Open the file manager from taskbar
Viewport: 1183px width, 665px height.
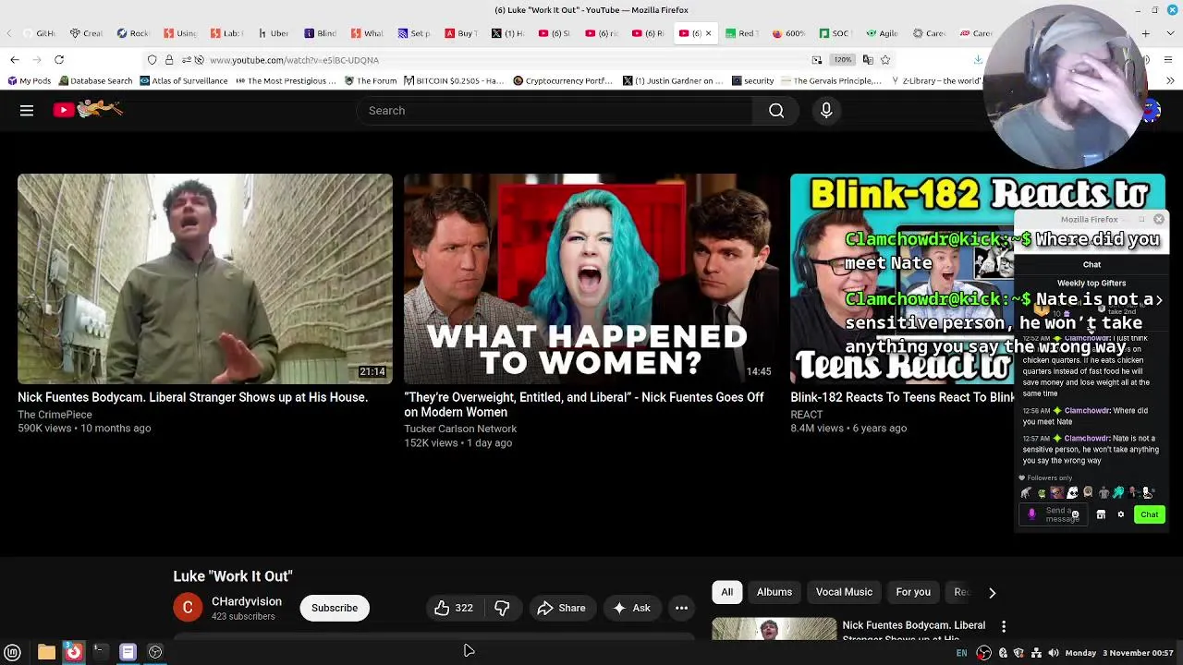[46, 653]
